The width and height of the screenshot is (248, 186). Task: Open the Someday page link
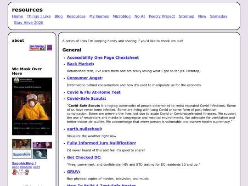click(219, 16)
